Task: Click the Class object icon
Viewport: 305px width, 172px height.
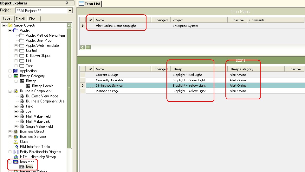Action: (x=16, y=142)
